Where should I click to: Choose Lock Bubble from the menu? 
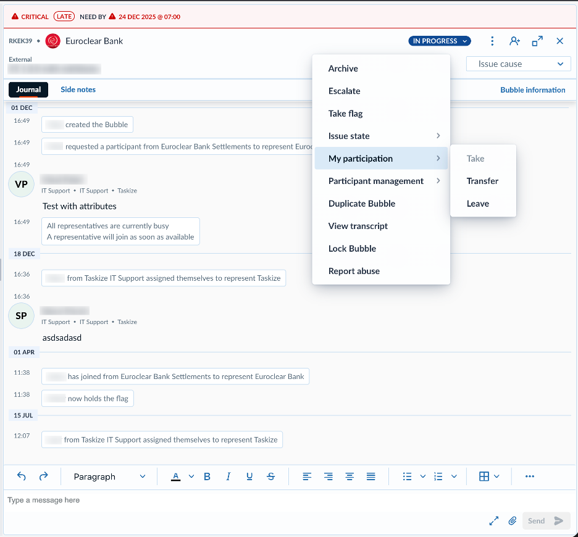(x=381, y=248)
